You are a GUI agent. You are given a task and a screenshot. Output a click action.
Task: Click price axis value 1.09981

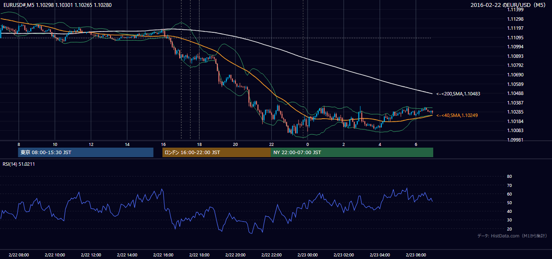[x=516, y=140]
